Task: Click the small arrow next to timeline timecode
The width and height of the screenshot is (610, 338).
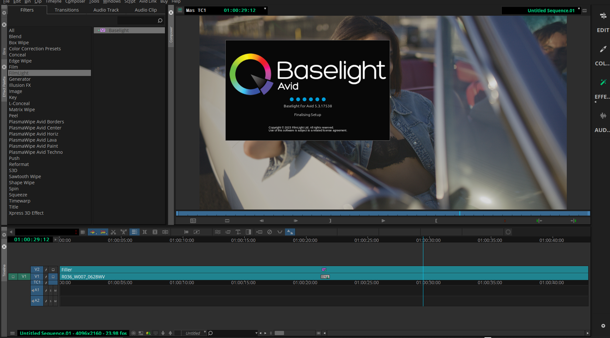Action: pos(56,239)
